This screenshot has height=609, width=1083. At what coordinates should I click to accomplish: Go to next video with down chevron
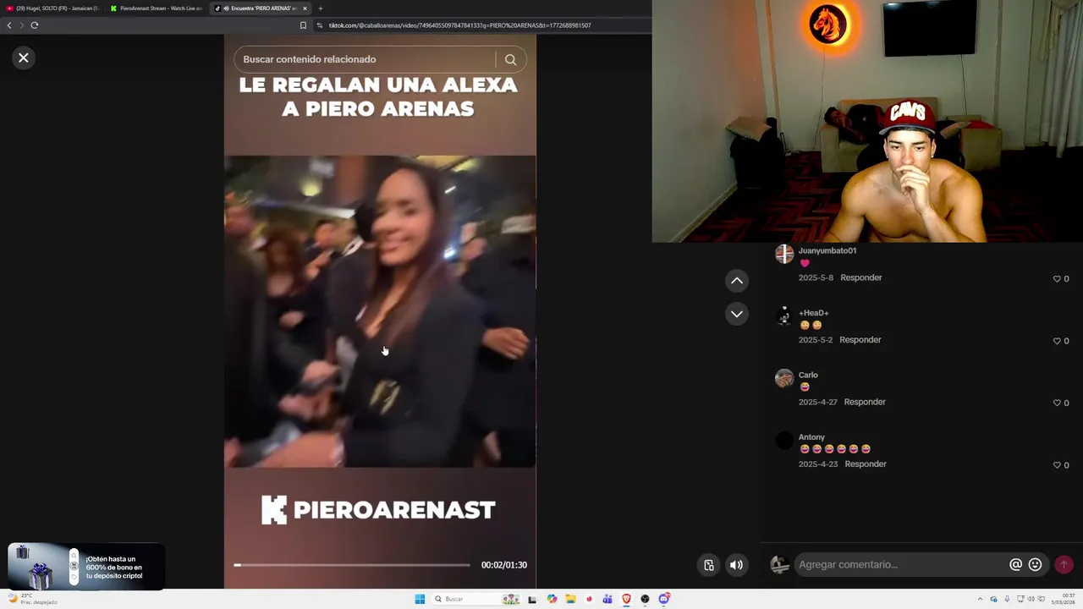coord(737,314)
